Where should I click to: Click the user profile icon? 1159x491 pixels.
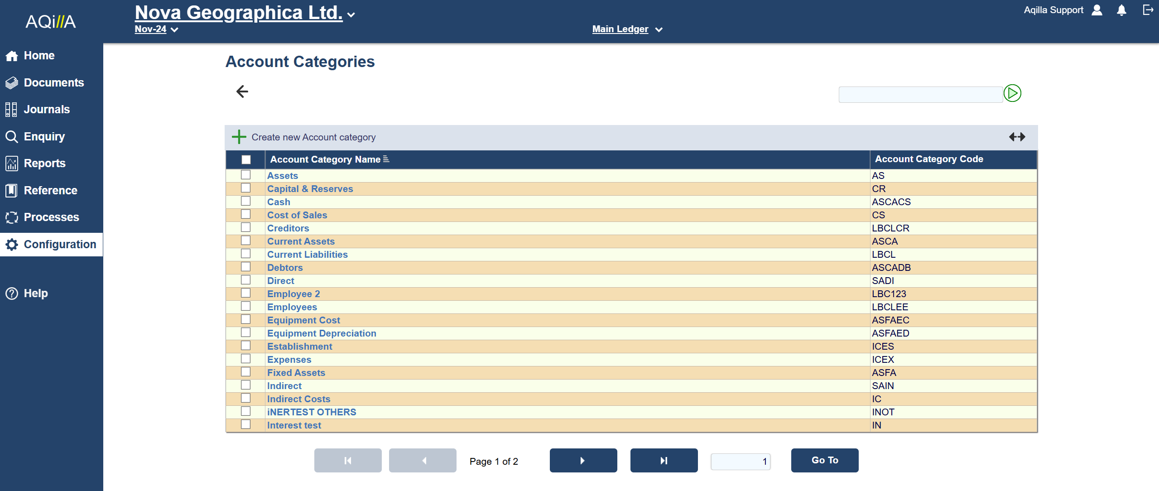[1097, 10]
